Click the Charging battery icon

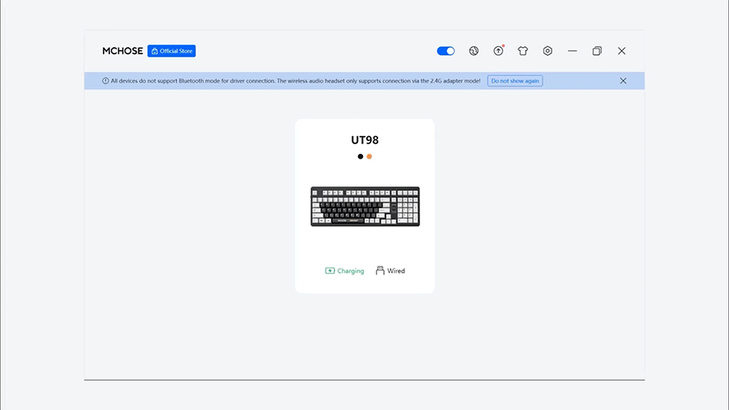[x=330, y=271]
